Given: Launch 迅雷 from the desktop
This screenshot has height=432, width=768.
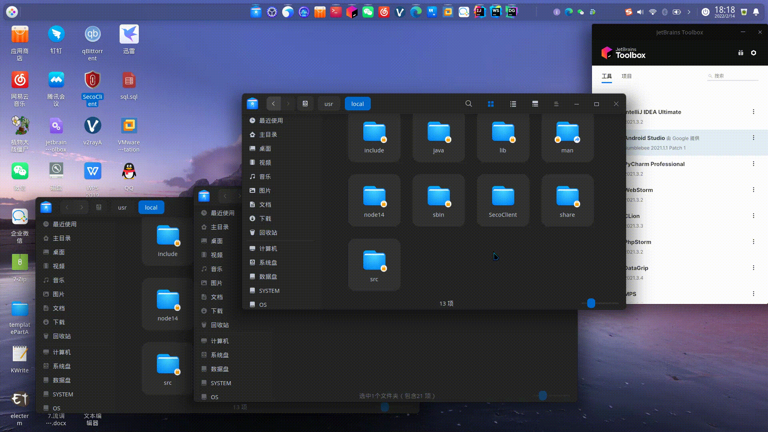Looking at the screenshot, I should pyautogui.click(x=128, y=34).
